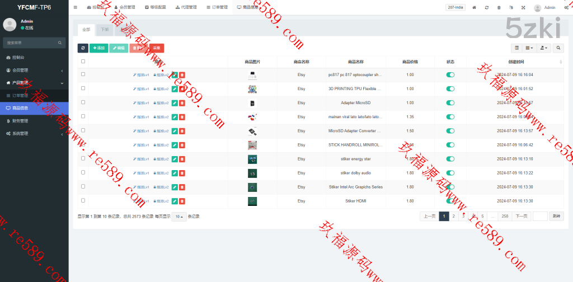The image size is (573, 282).
Task: Click the red delete icon for Adapter MicroSD
Action: 182,103
